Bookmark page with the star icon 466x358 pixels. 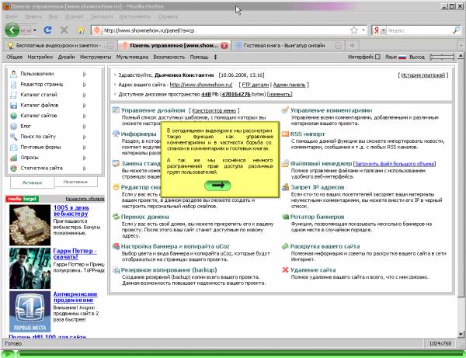click(353, 30)
